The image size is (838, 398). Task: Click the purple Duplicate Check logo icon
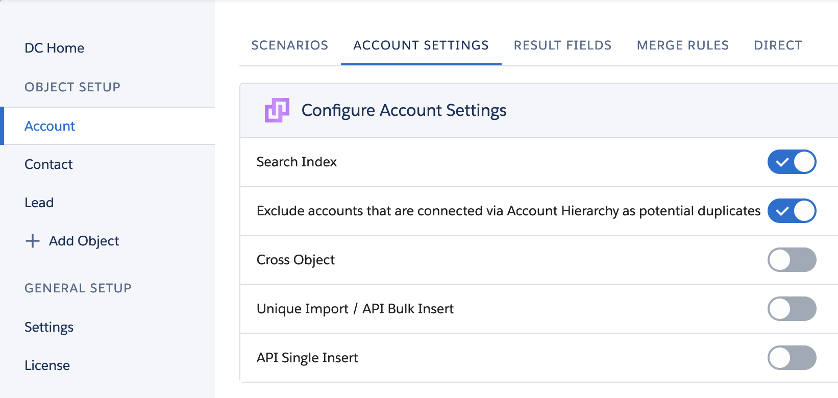point(277,110)
